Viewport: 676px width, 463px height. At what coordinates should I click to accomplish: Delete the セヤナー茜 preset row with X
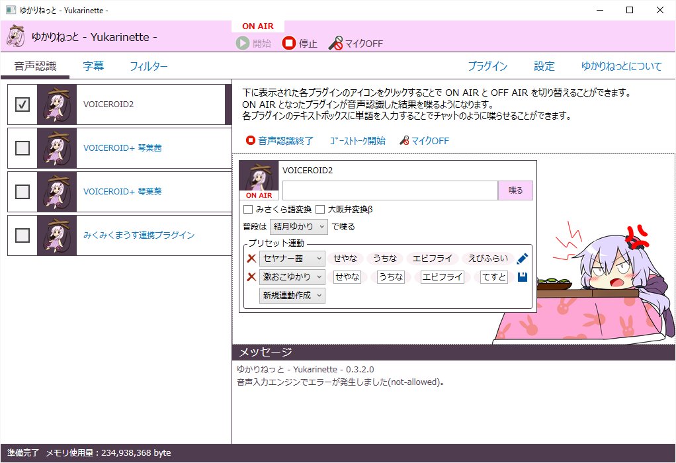pyautogui.click(x=251, y=258)
